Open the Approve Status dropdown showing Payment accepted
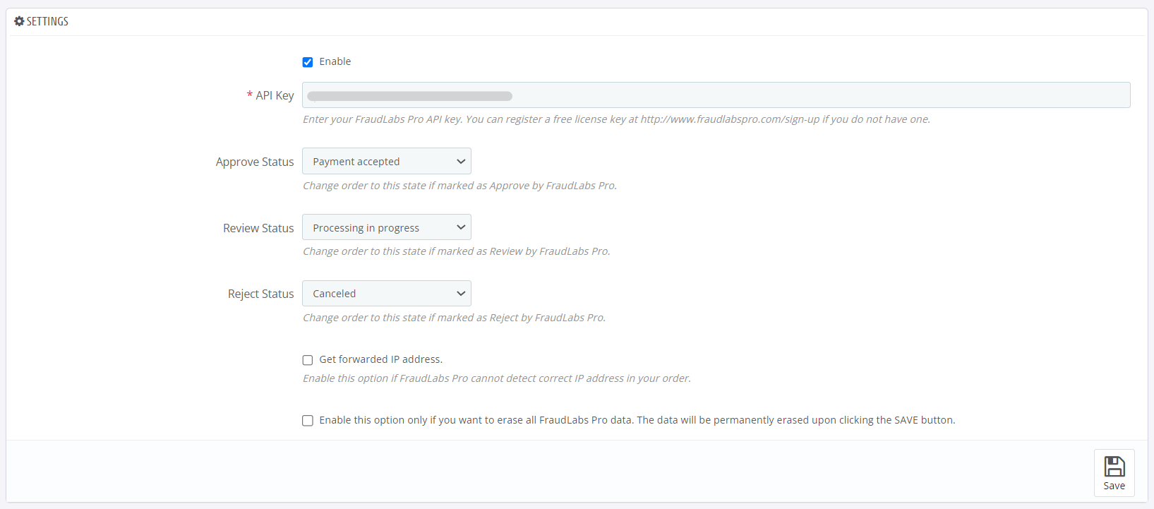Screen dimensions: 1154x509 pos(386,161)
